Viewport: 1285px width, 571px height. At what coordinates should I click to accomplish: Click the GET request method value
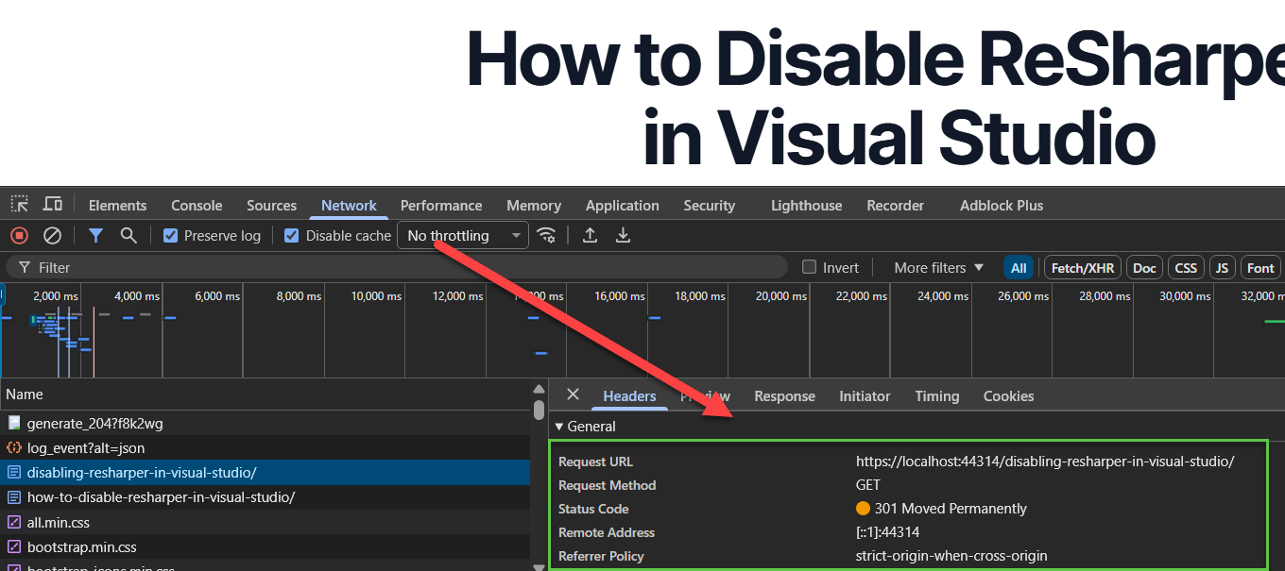click(867, 485)
